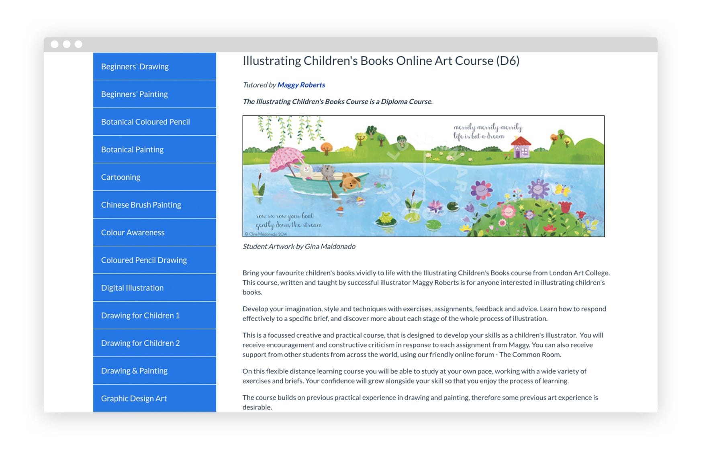This screenshot has width=705, height=461.
Task: Select Drawing & Painting course
Action: (x=154, y=371)
